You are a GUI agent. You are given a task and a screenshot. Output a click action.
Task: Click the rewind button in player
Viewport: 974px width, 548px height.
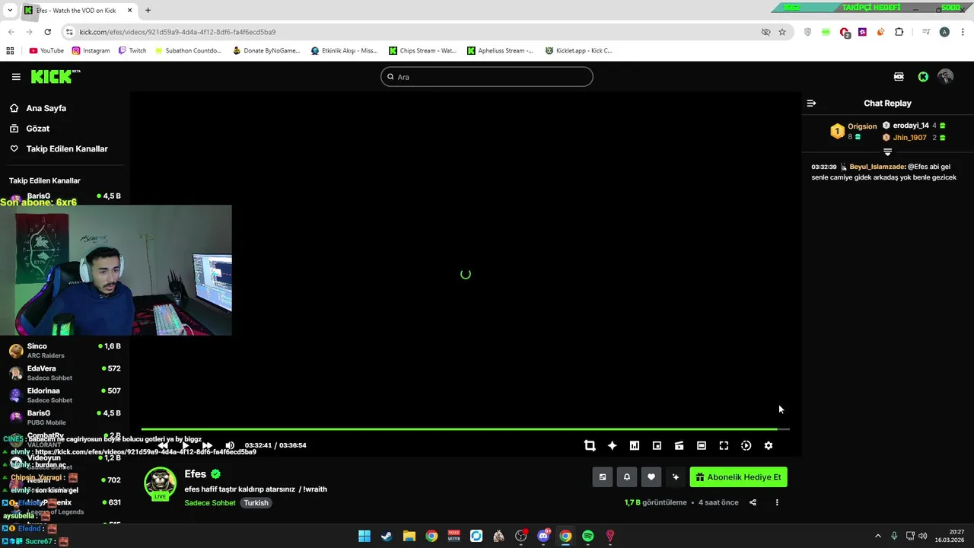point(163,445)
